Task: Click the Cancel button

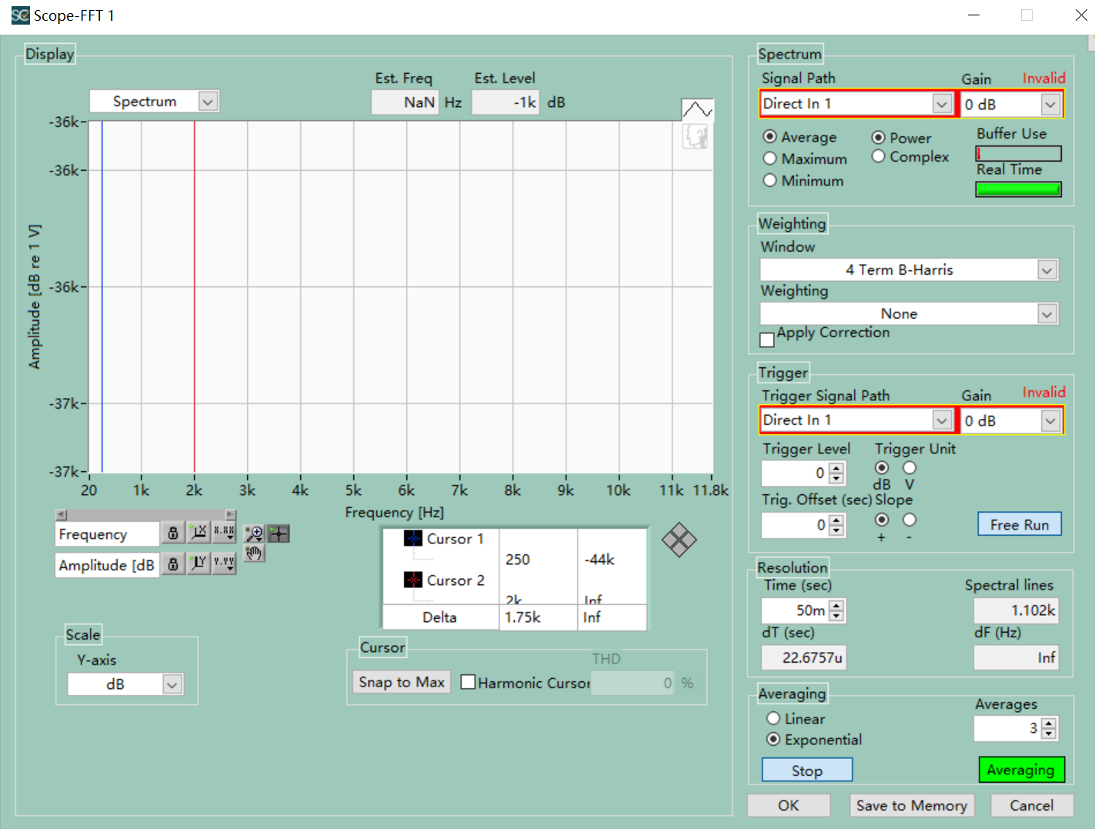Action: click(1031, 805)
